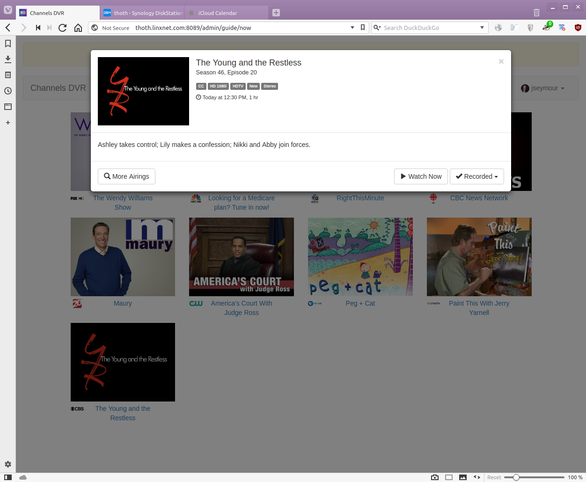Click the New badge
586x482 pixels.
(253, 86)
